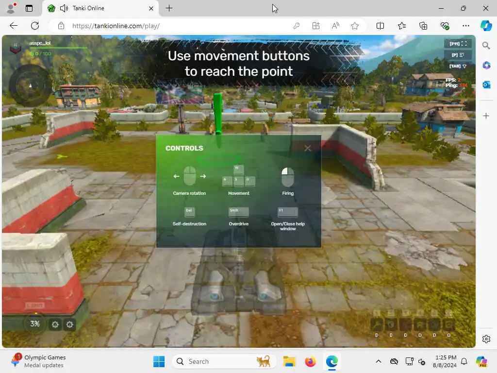497x373 pixels.
Task: Open split screen view
Action: [380, 26]
